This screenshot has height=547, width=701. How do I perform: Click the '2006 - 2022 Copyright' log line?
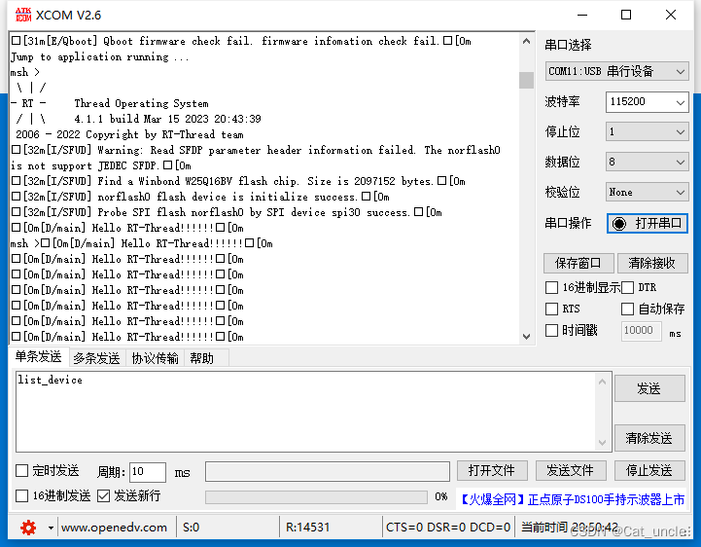[129, 134]
